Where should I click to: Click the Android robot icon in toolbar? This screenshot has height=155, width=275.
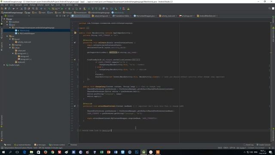(128, 9)
